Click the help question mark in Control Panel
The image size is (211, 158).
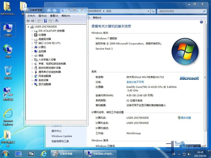click(202, 22)
